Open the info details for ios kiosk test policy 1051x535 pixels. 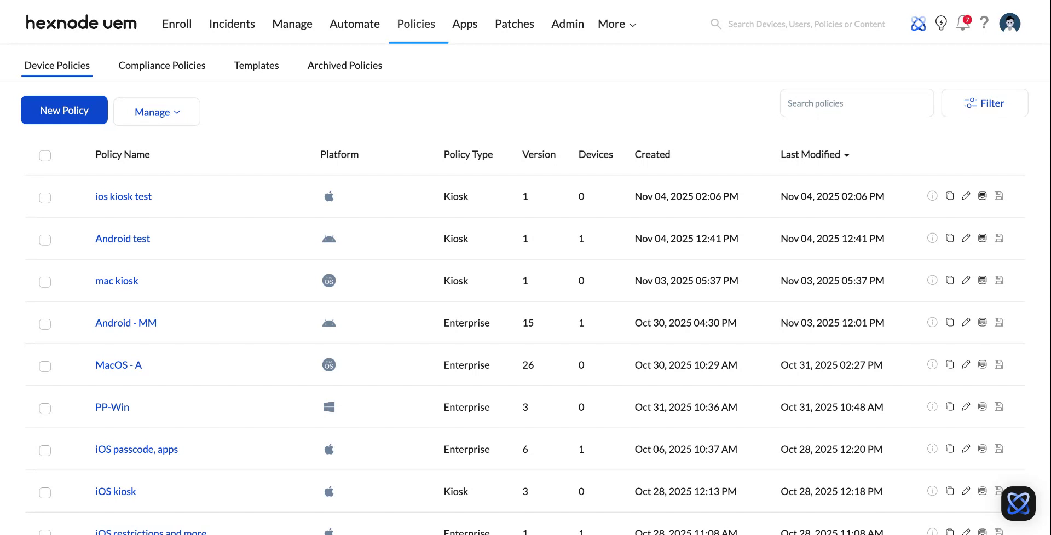pyautogui.click(x=933, y=196)
